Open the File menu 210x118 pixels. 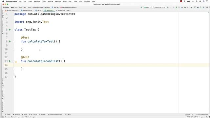[x=20, y=1]
